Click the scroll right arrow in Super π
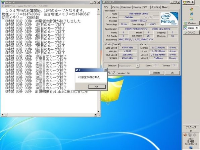 tap(96, 115)
